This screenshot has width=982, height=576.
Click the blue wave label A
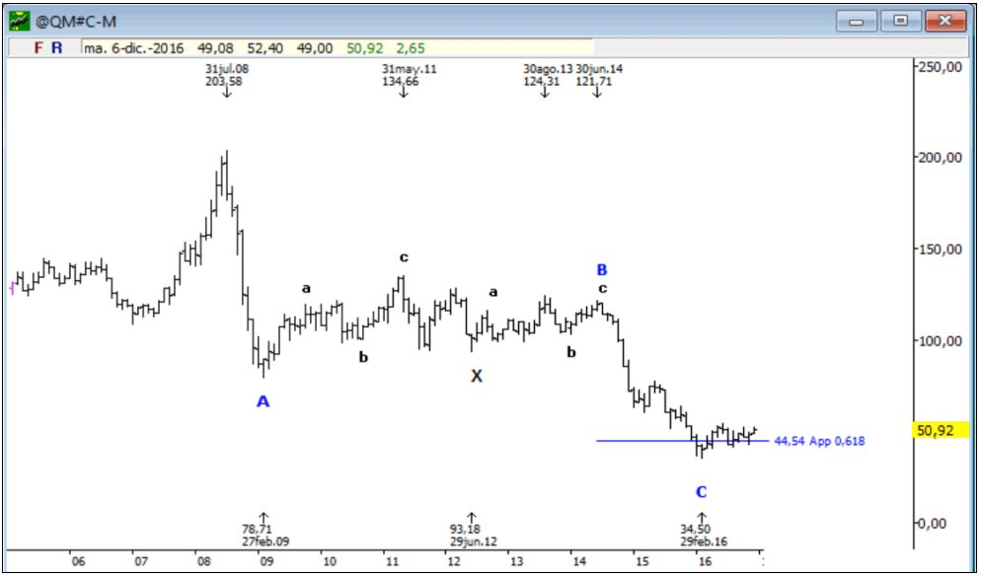[x=264, y=402]
